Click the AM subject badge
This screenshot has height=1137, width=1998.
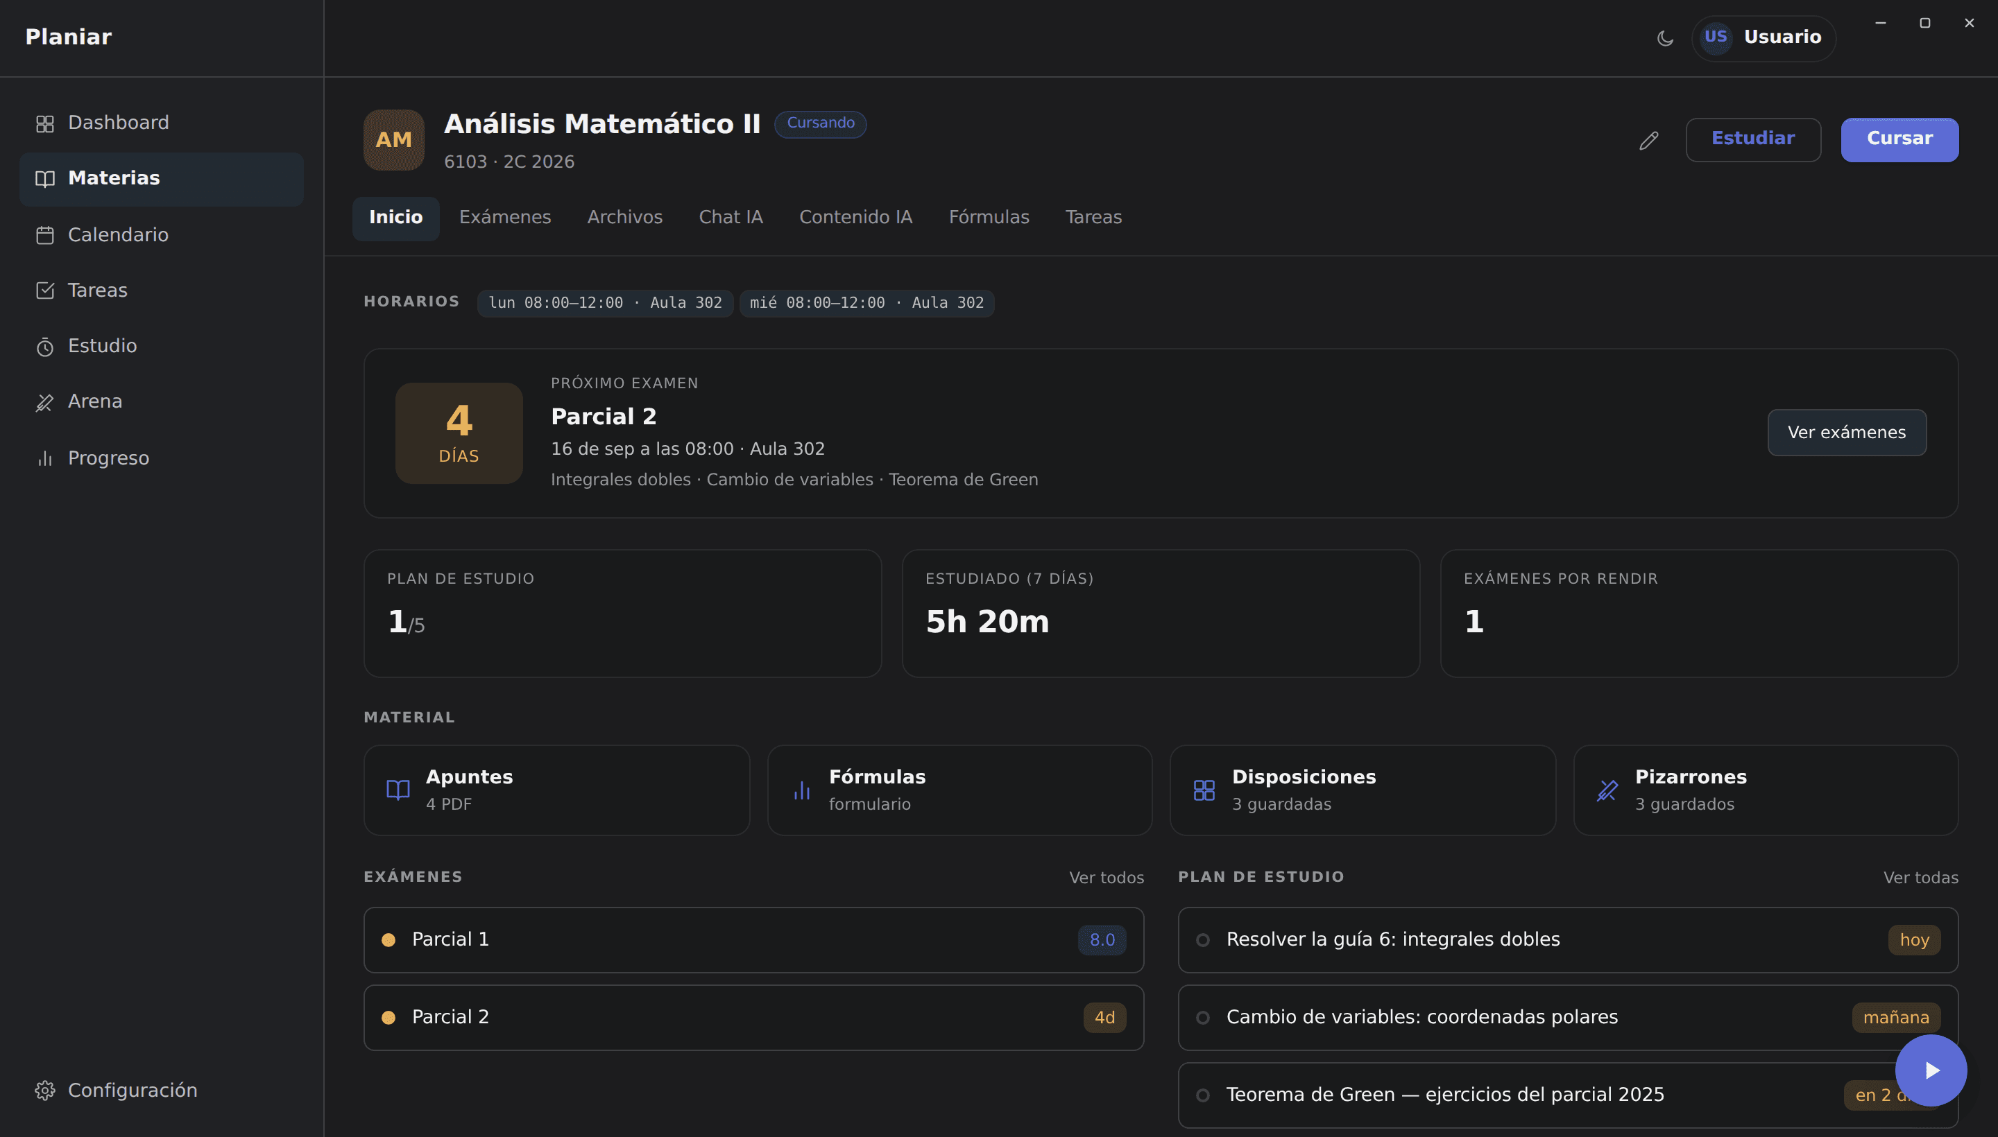click(394, 140)
